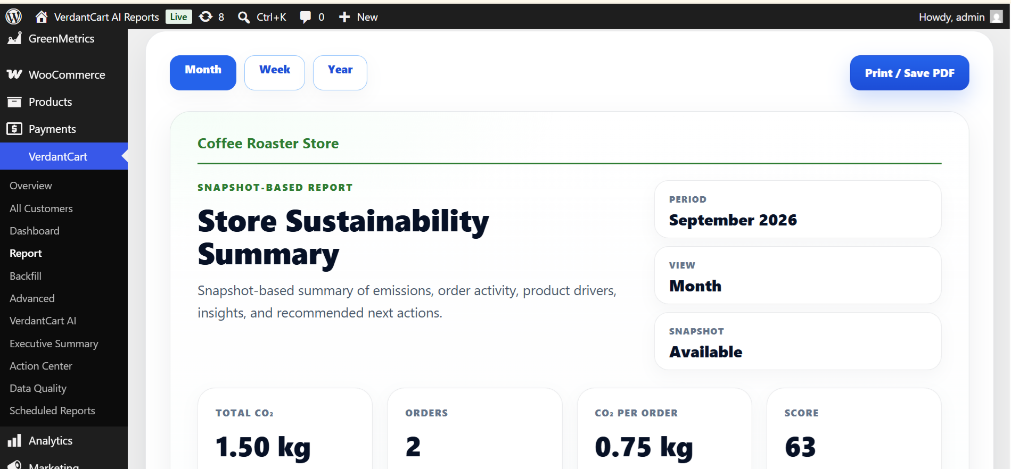Open the updates circular arrows icon

(206, 17)
